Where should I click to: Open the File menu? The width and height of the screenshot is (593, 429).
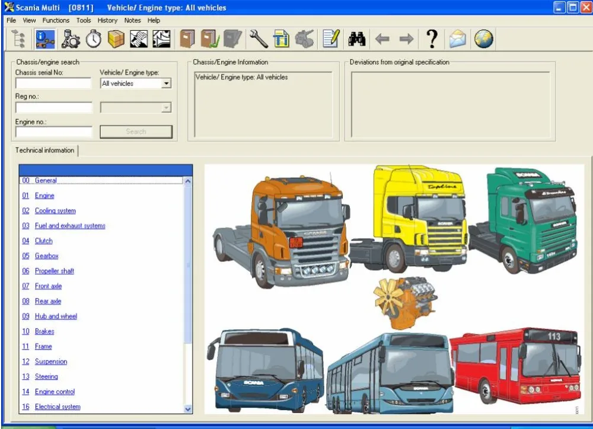point(11,20)
